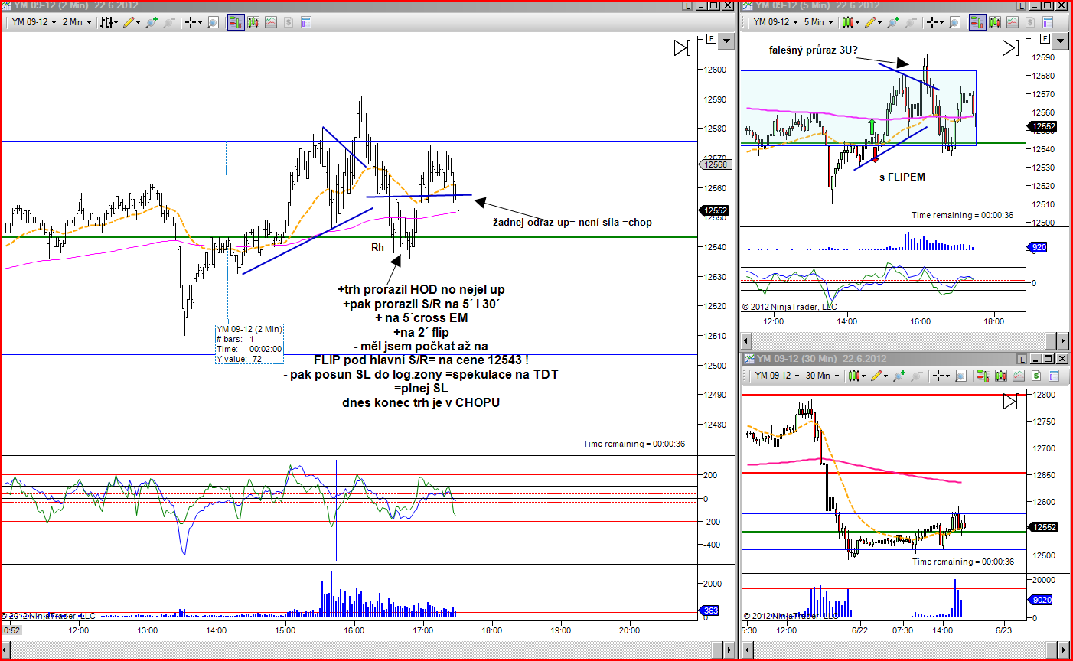Select the 's FLIPEM' text annotation
The width and height of the screenshot is (1073, 661).
click(902, 177)
